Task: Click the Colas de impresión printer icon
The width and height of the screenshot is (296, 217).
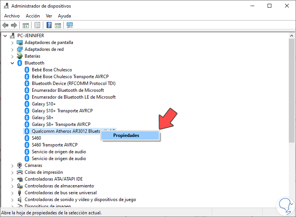Action: coord(20,172)
